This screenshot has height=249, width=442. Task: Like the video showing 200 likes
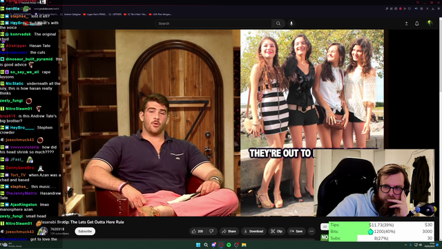[x=198, y=231]
